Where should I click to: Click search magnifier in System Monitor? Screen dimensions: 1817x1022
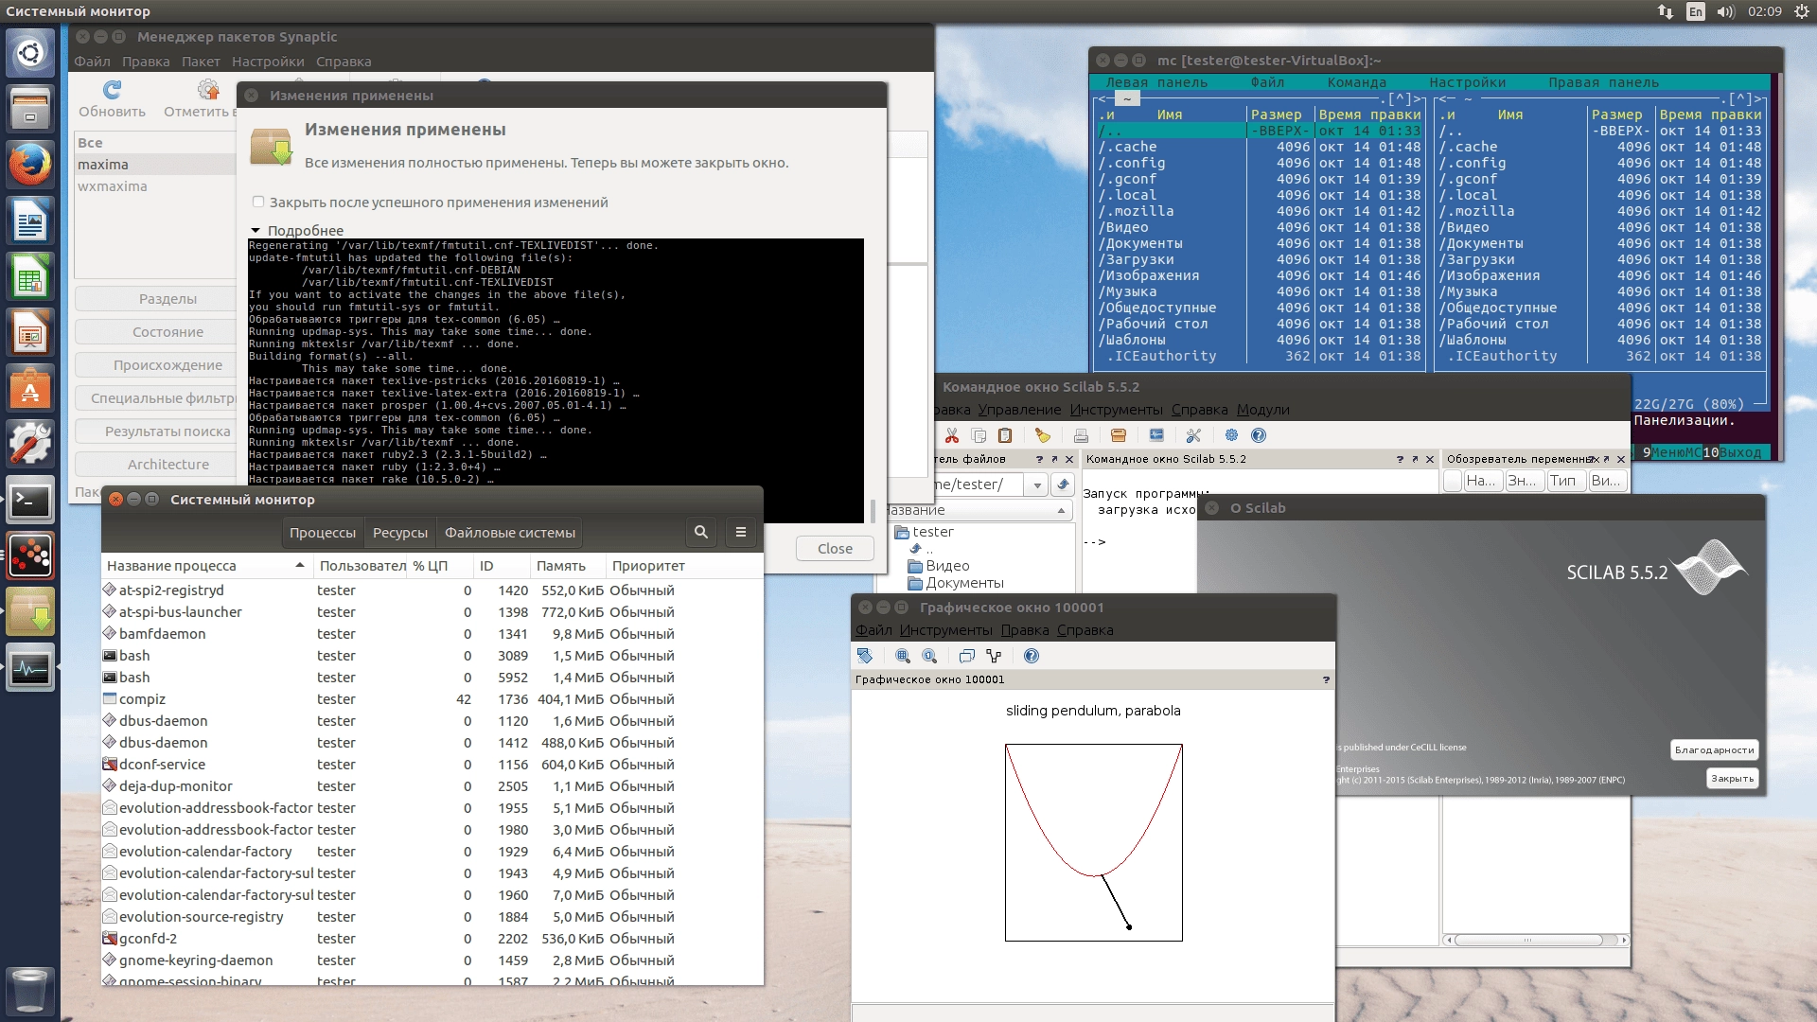click(701, 532)
